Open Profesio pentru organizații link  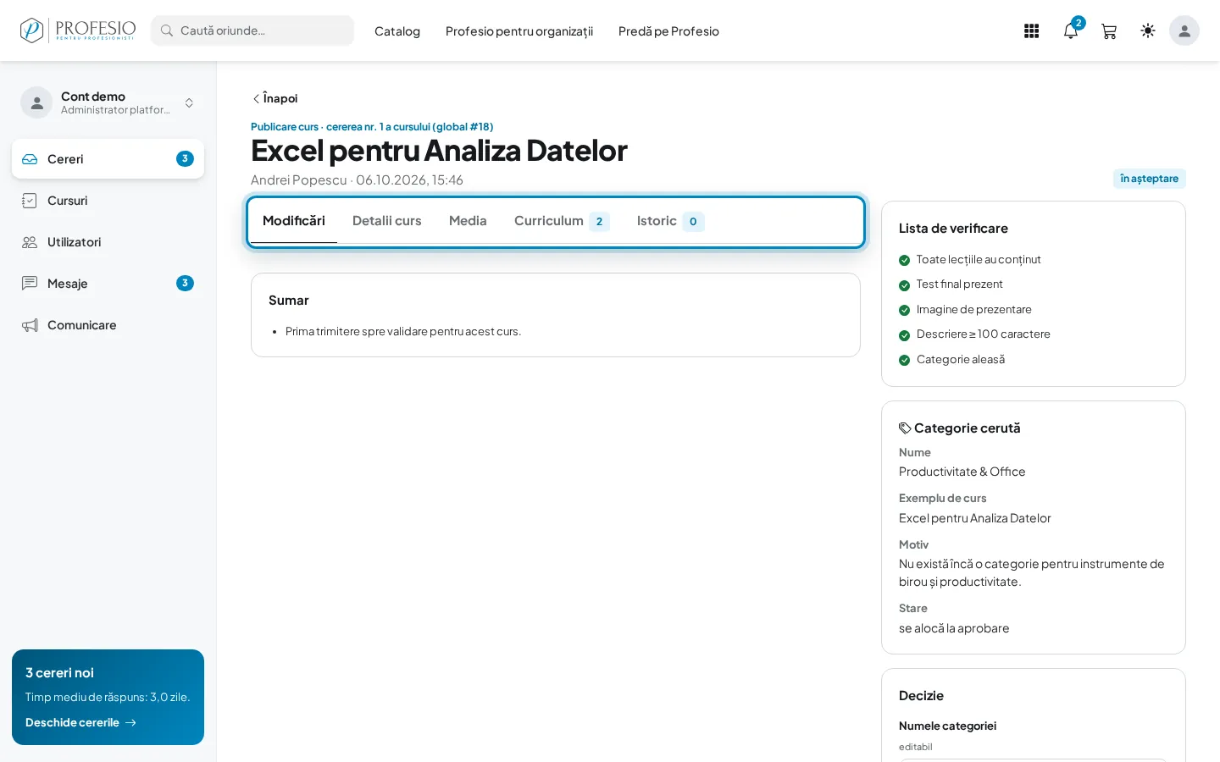pyautogui.click(x=519, y=31)
